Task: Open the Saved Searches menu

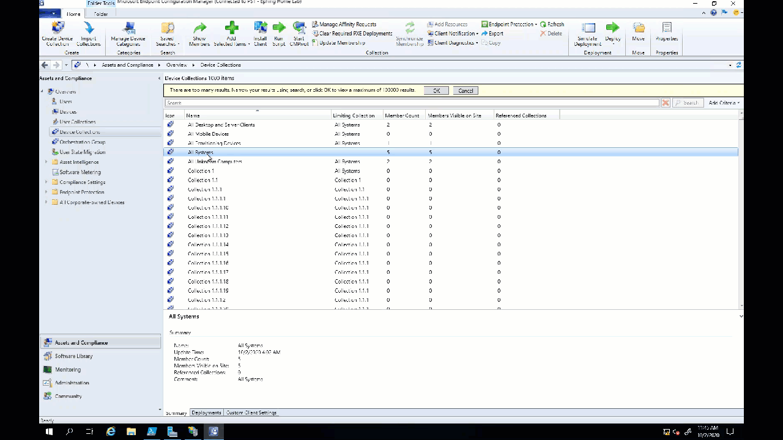Action: tap(167, 34)
